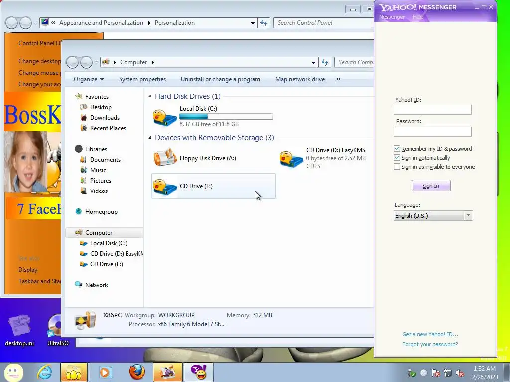
Task: Open the desktop.ini file on the desktop
Action: pos(19,331)
